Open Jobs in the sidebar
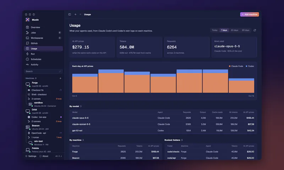Screen dimensions: 284x170 [x=43, y=33]
